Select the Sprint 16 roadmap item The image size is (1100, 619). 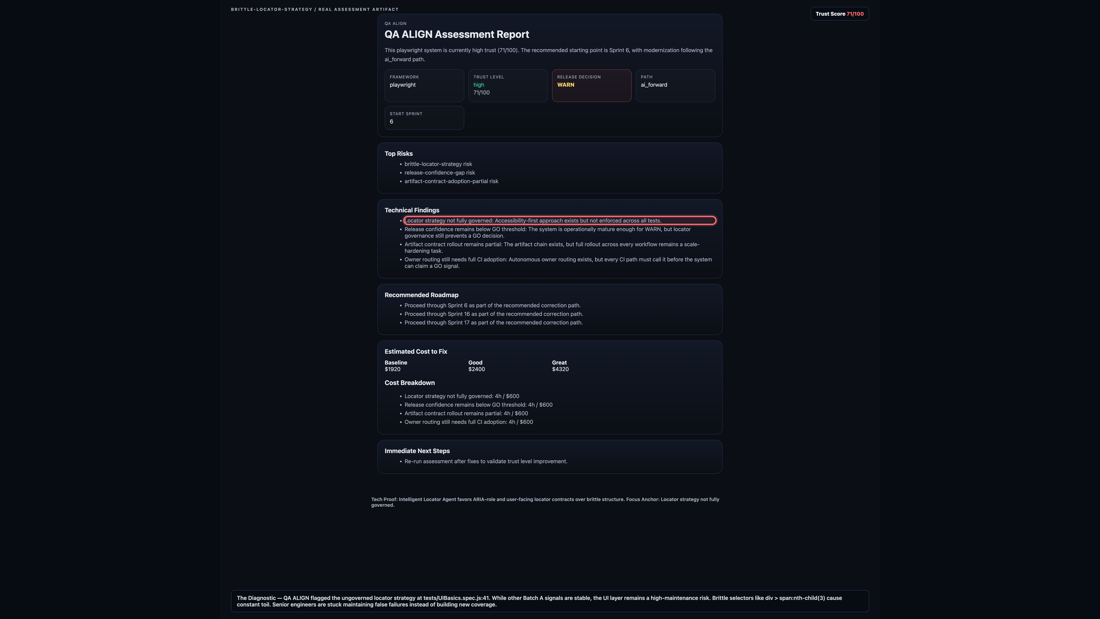click(494, 314)
